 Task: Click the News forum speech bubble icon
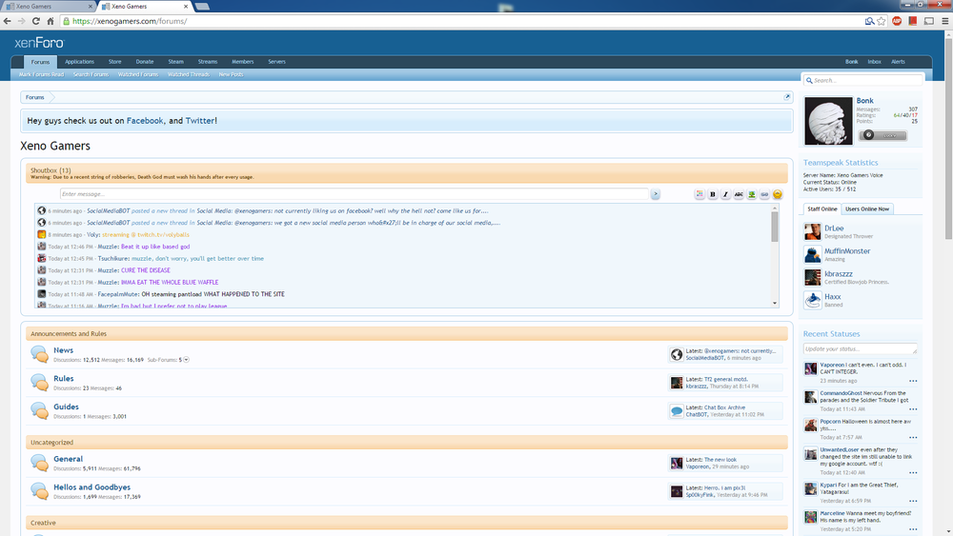click(39, 354)
